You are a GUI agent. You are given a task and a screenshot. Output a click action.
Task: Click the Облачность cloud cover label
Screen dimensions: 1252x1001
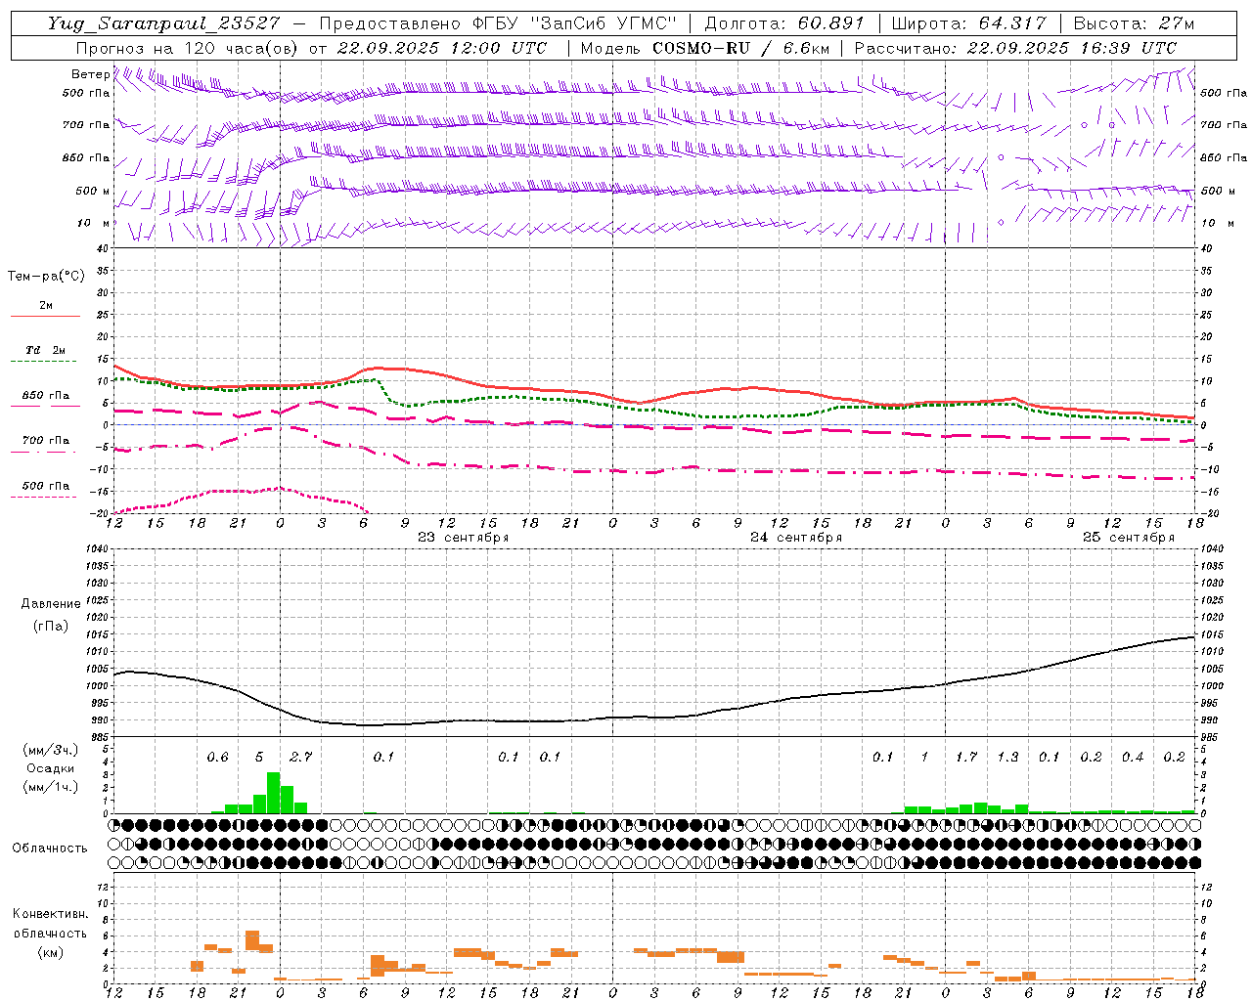[50, 849]
